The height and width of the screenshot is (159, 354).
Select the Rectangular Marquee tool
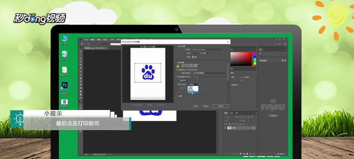80,55
